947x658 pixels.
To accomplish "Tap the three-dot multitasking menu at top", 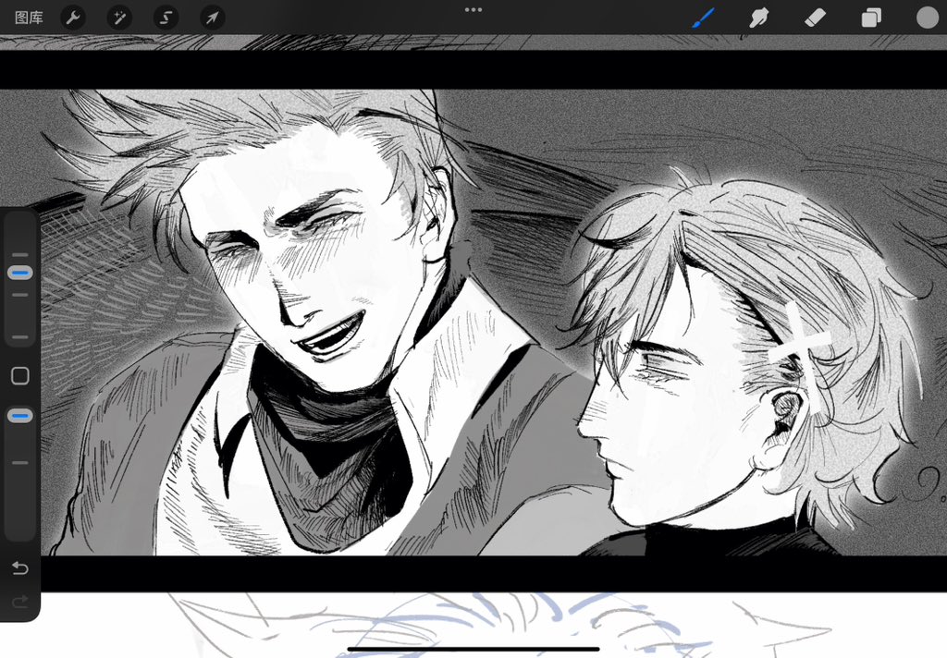I will tap(473, 9).
